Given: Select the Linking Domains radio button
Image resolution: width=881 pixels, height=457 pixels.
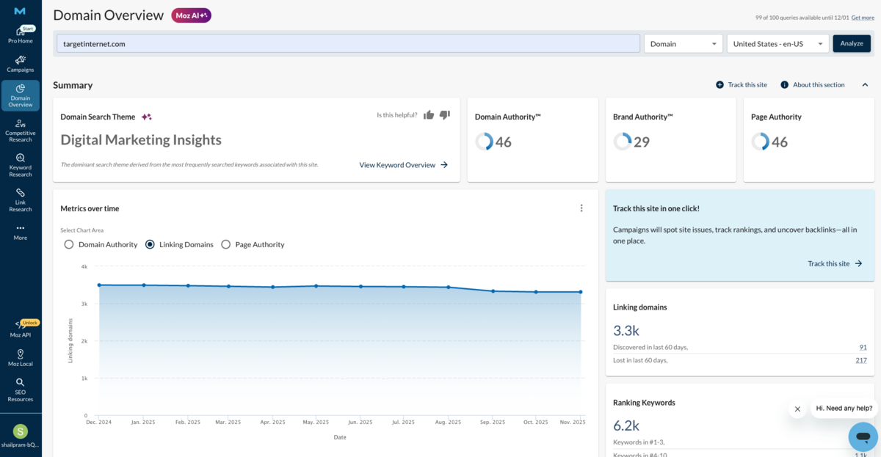Looking at the screenshot, I should click(150, 244).
